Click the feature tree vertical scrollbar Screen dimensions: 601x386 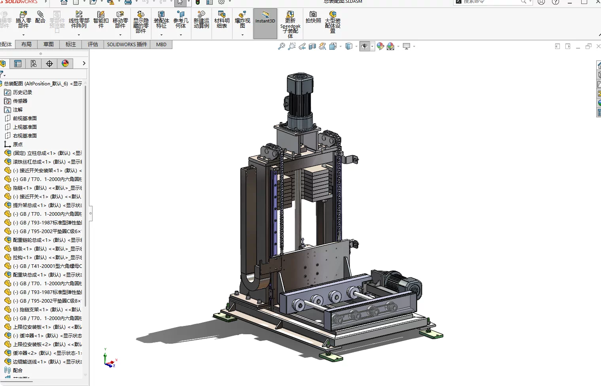coord(85,196)
